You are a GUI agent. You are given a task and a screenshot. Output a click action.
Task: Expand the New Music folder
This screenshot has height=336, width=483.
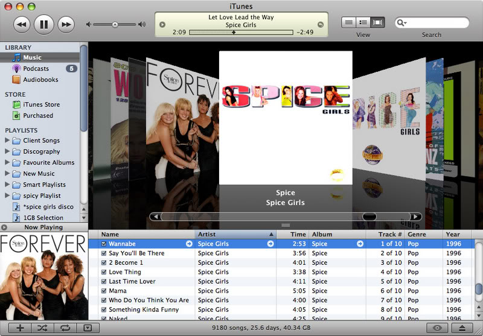7,174
